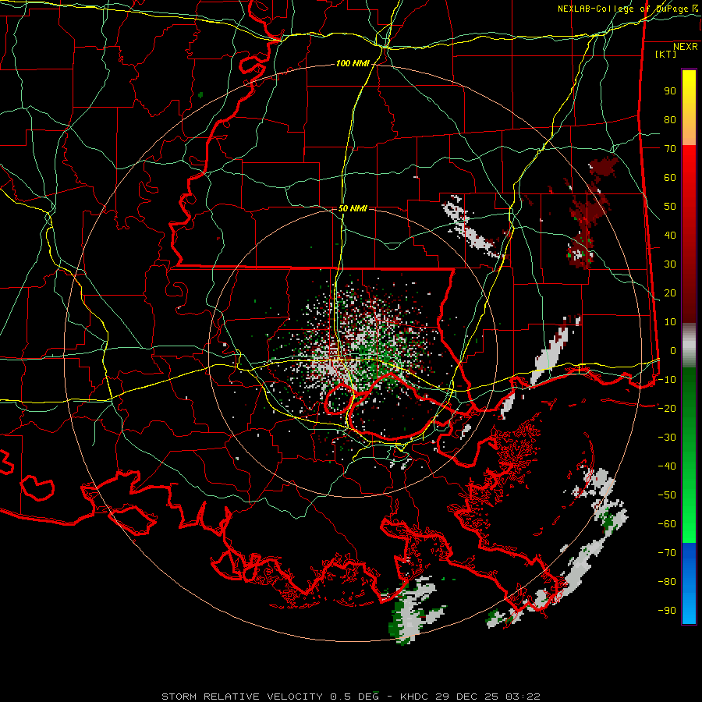Click the -70 scale value

(x=667, y=553)
